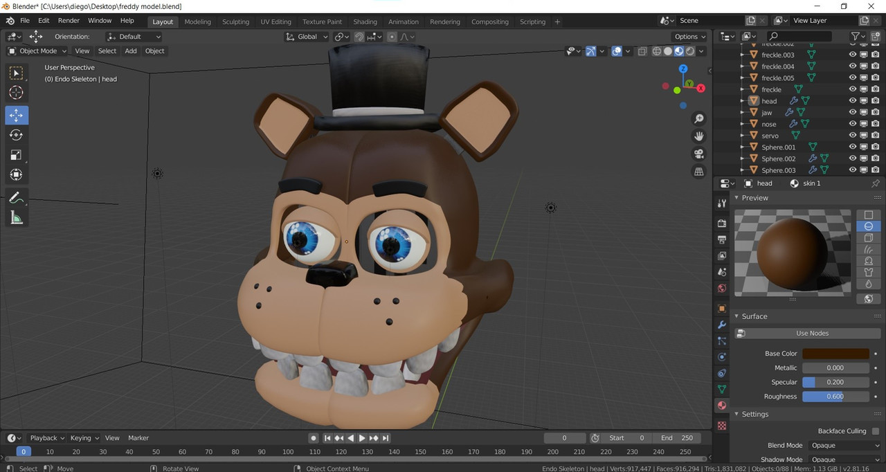Toggle snapping magnet in the header

359,37
